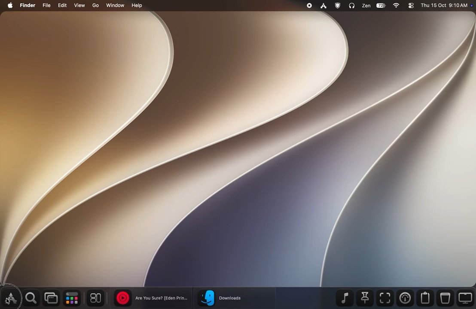Open the clipboard icon in taskbar
The height and width of the screenshot is (309, 476).
click(425, 298)
